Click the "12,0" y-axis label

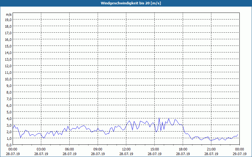point(9,66)
